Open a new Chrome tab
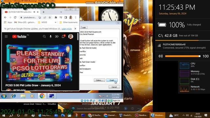The image size is (210, 118). pyautogui.click(x=43, y=12)
